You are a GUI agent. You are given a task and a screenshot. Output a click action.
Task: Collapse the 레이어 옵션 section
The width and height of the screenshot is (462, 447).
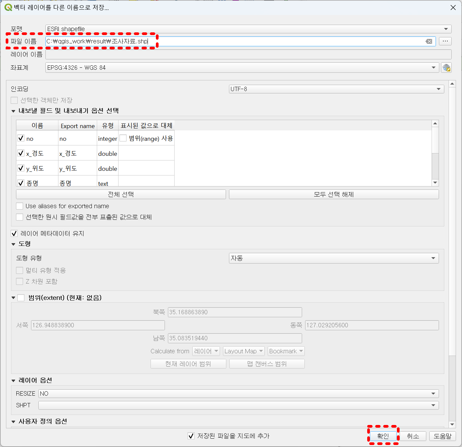(13, 381)
